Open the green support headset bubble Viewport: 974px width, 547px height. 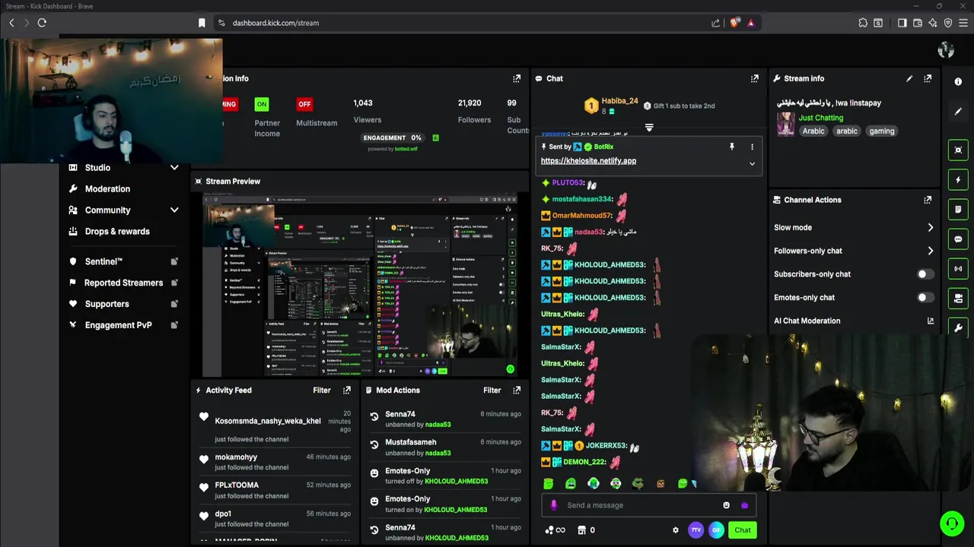point(951,523)
